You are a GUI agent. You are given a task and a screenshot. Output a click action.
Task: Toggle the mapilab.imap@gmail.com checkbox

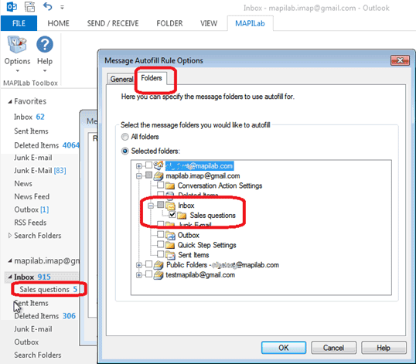point(148,175)
